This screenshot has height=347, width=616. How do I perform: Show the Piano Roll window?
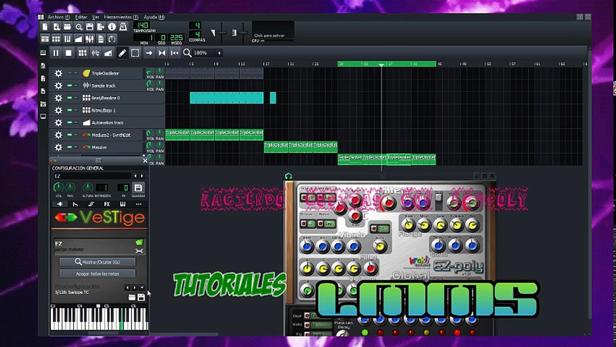click(67, 39)
